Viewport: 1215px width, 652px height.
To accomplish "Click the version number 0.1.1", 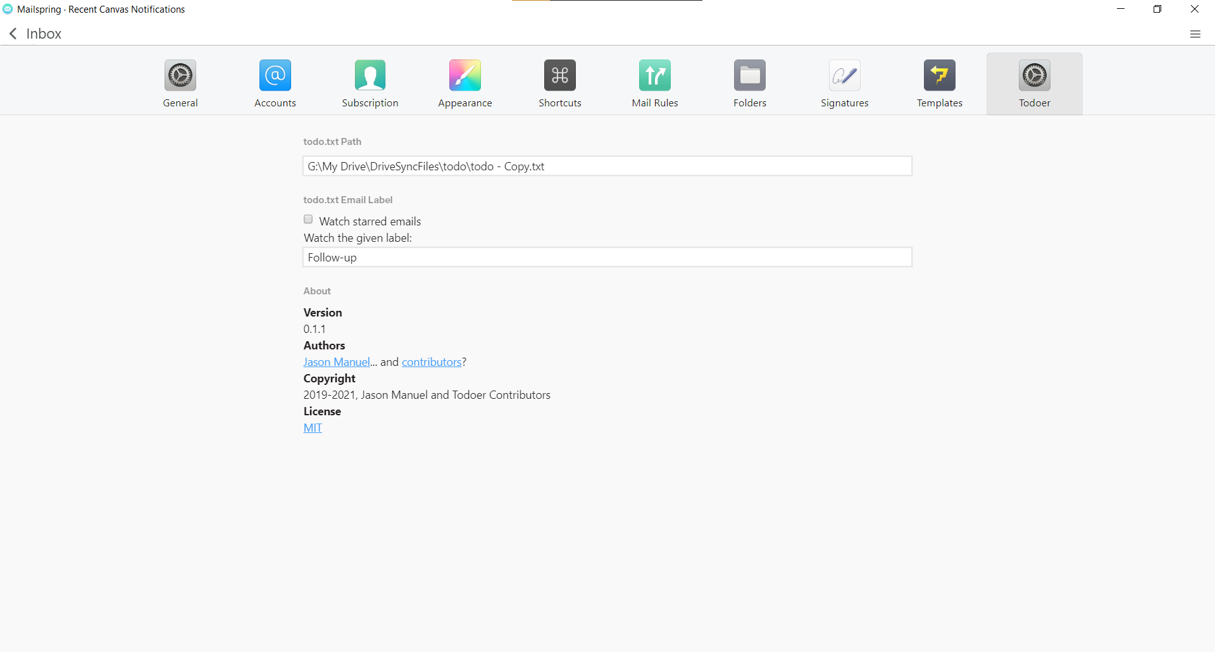I will (x=315, y=329).
